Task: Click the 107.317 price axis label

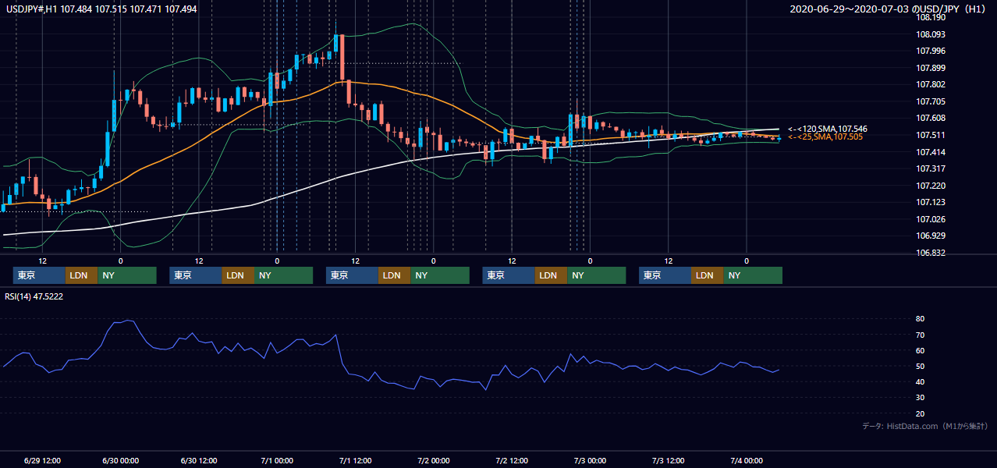Action: click(931, 168)
